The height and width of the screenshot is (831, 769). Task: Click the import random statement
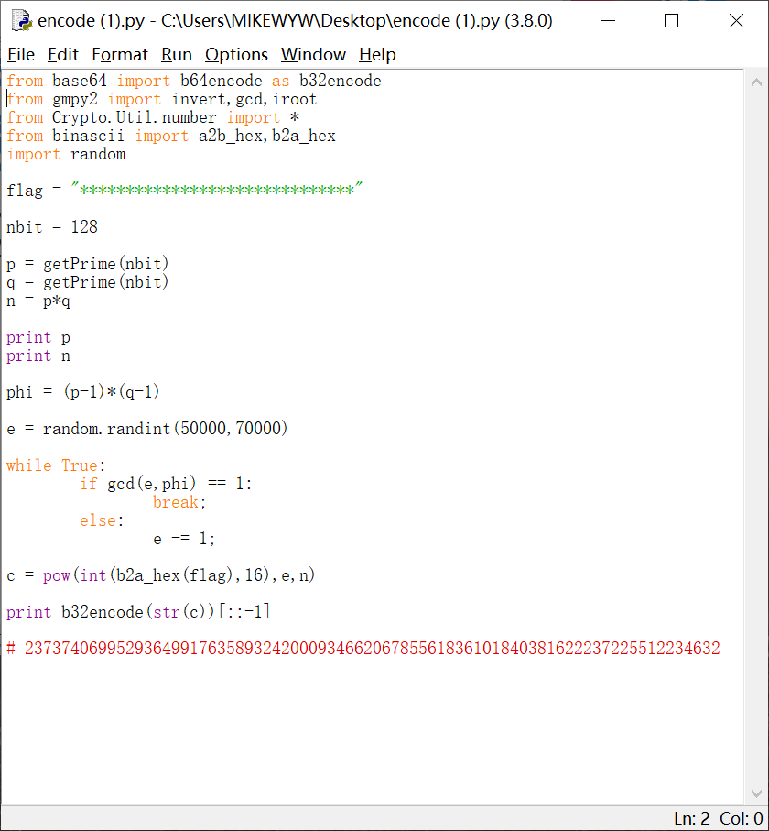tap(64, 154)
